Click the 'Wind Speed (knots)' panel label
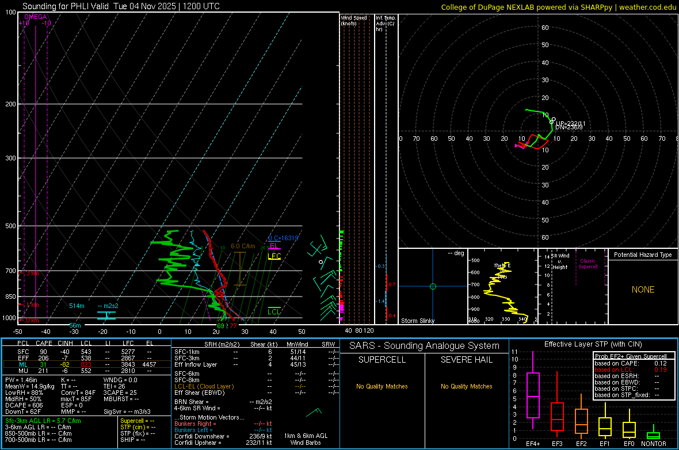 pos(354,20)
